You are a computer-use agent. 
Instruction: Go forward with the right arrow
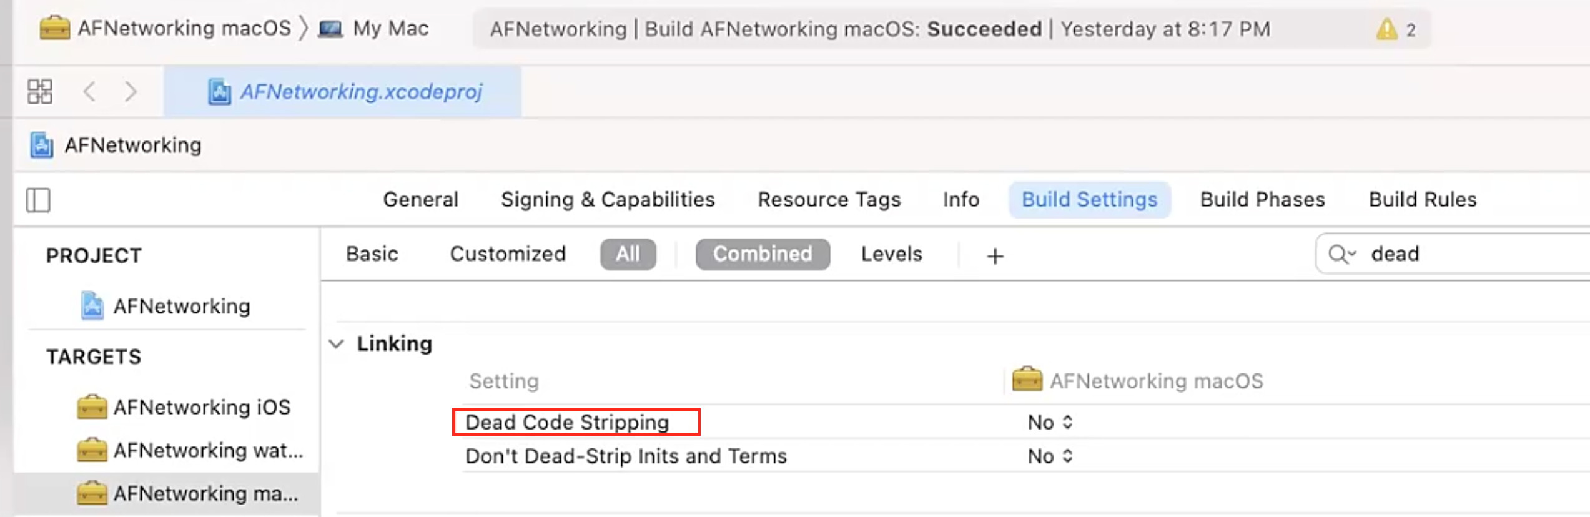coord(130,92)
